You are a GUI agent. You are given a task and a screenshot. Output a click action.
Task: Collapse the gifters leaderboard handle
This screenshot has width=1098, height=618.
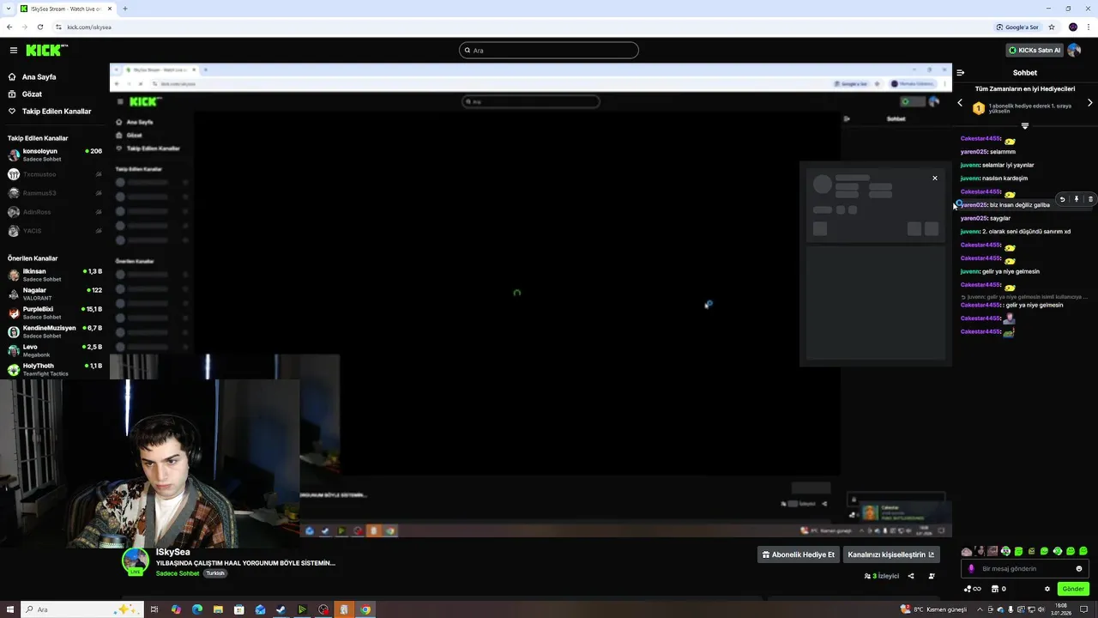click(x=1024, y=126)
